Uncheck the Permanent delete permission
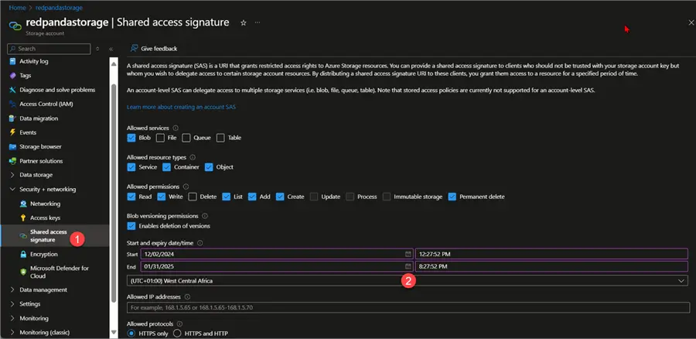 click(452, 197)
